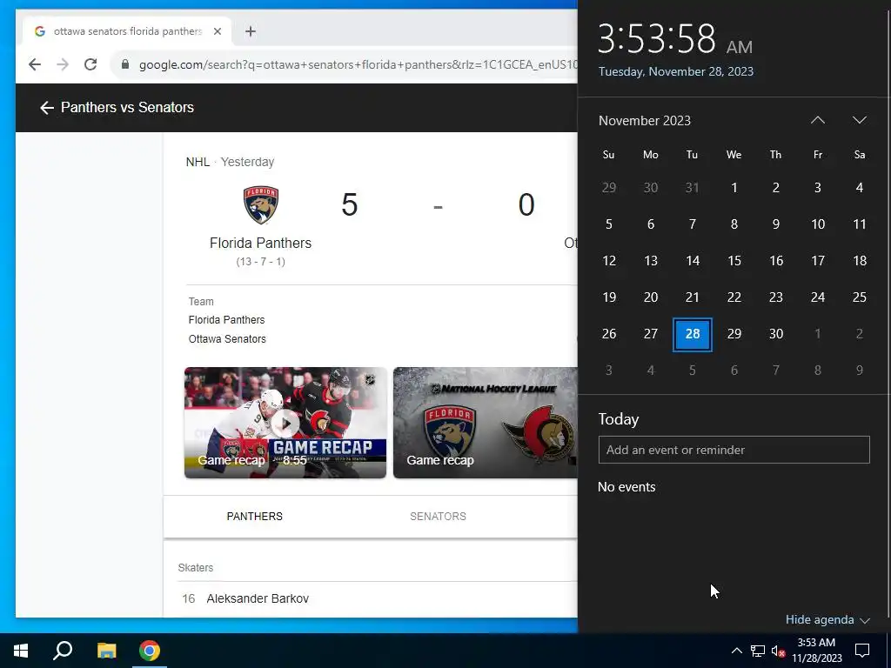
Task: Switch to the SENATORS tab
Action: click(x=439, y=517)
